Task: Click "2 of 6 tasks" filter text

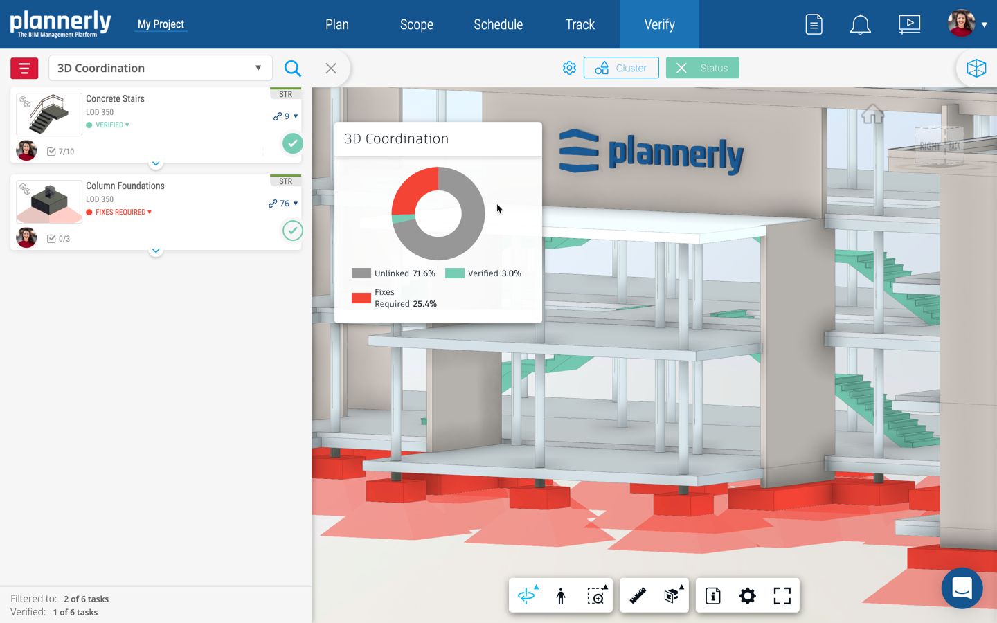Action: [86, 599]
